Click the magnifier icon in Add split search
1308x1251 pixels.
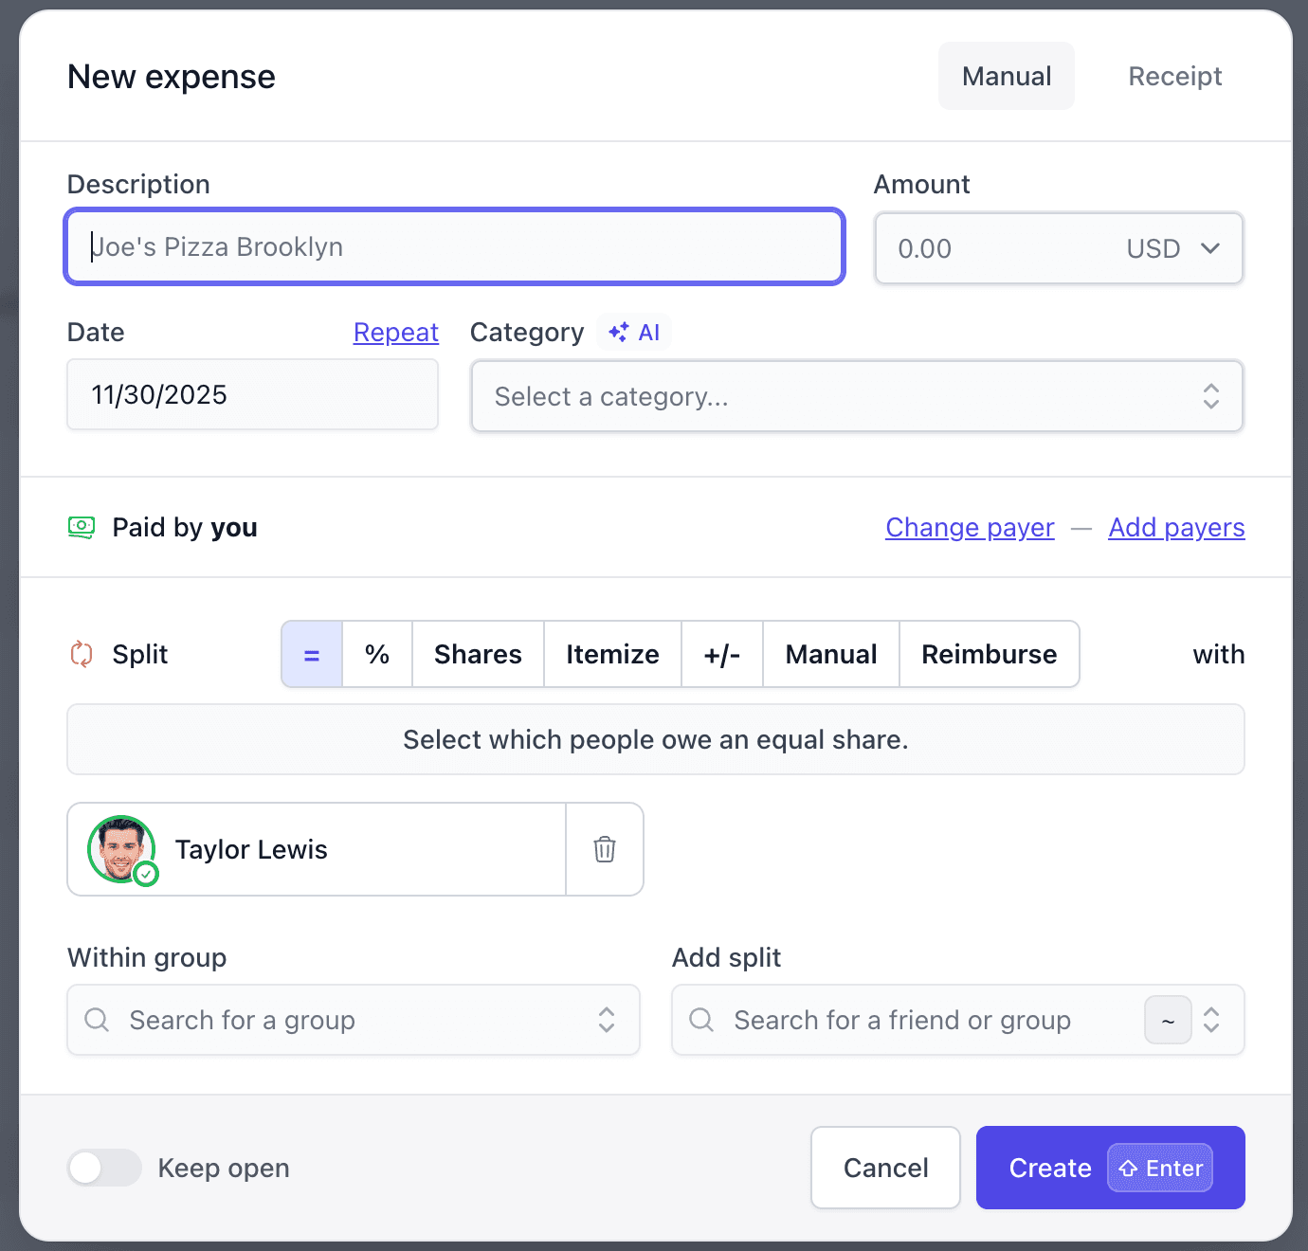[701, 1020]
